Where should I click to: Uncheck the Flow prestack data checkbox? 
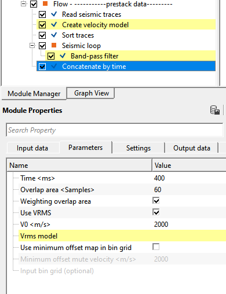pos(34,4)
